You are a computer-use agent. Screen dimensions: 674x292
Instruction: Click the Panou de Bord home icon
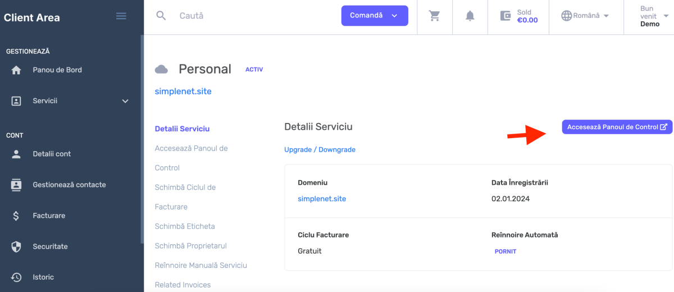click(x=16, y=70)
